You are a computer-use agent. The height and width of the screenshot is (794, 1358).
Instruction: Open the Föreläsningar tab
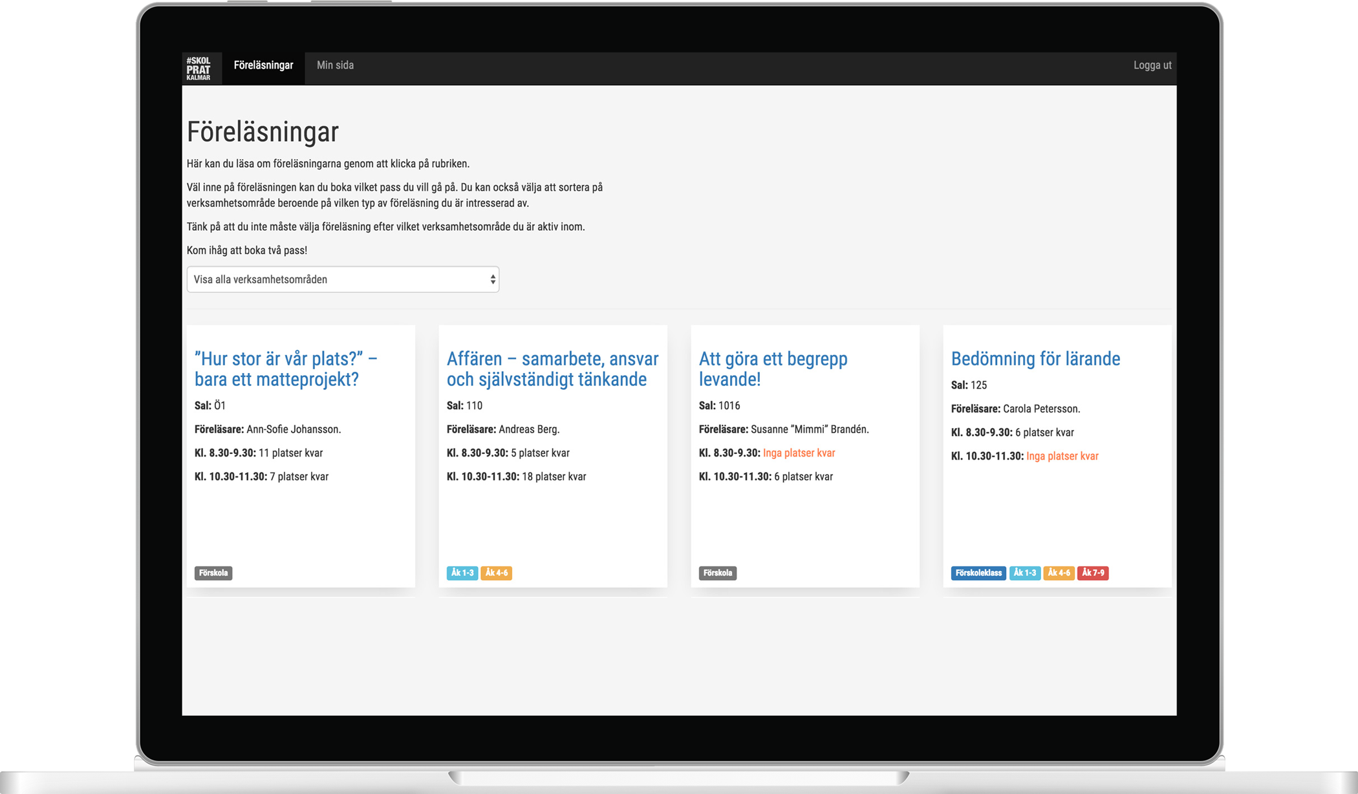[263, 65]
